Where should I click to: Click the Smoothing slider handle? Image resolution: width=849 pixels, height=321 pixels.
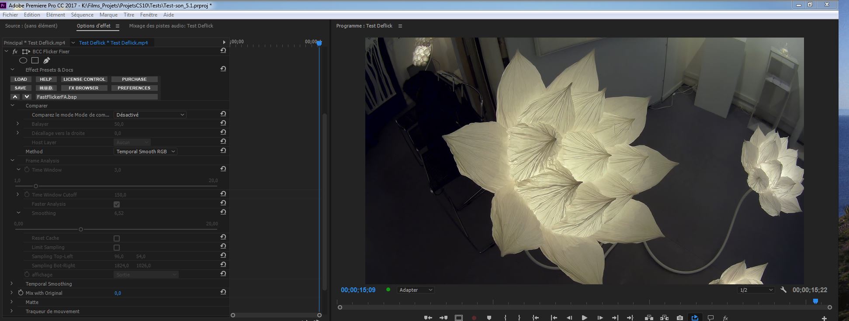81,229
